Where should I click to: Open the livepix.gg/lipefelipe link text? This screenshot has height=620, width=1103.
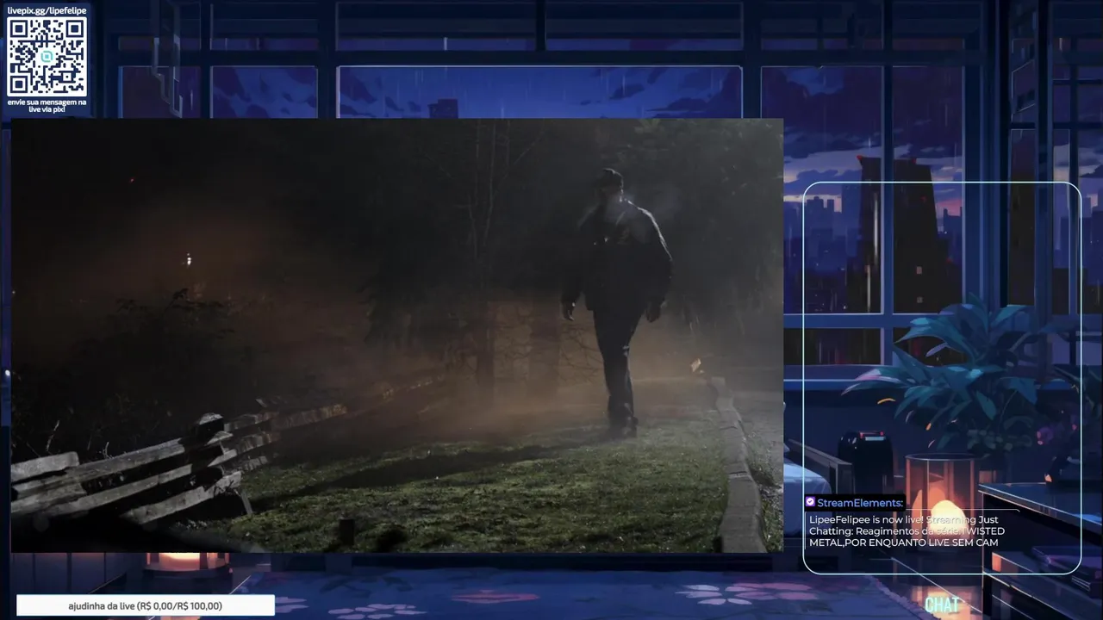point(47,9)
